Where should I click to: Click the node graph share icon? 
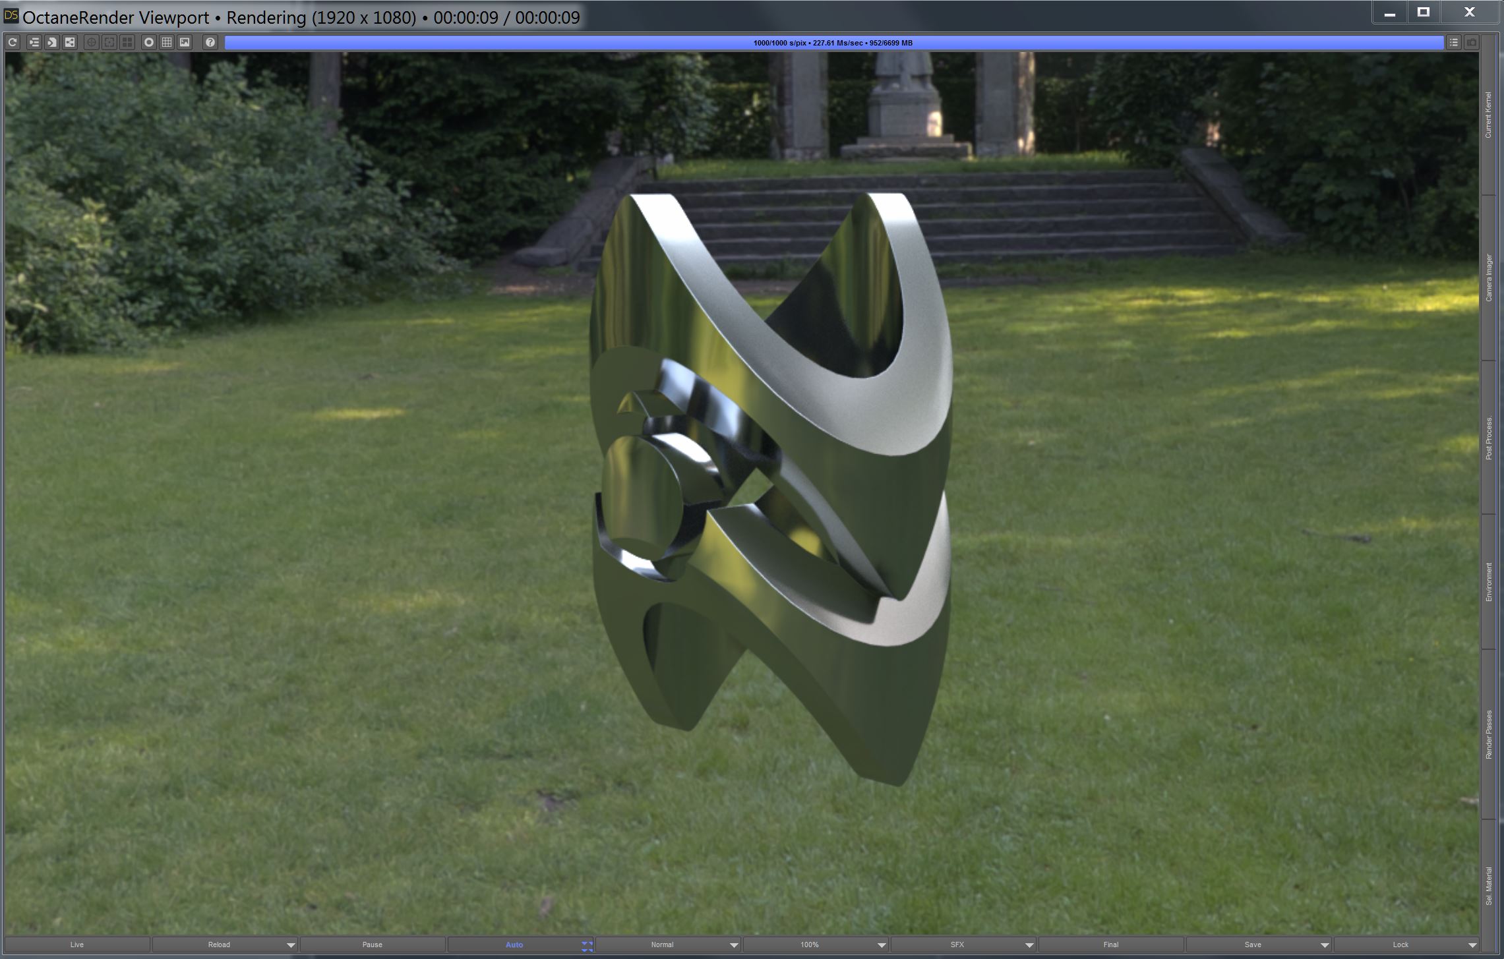(70, 43)
